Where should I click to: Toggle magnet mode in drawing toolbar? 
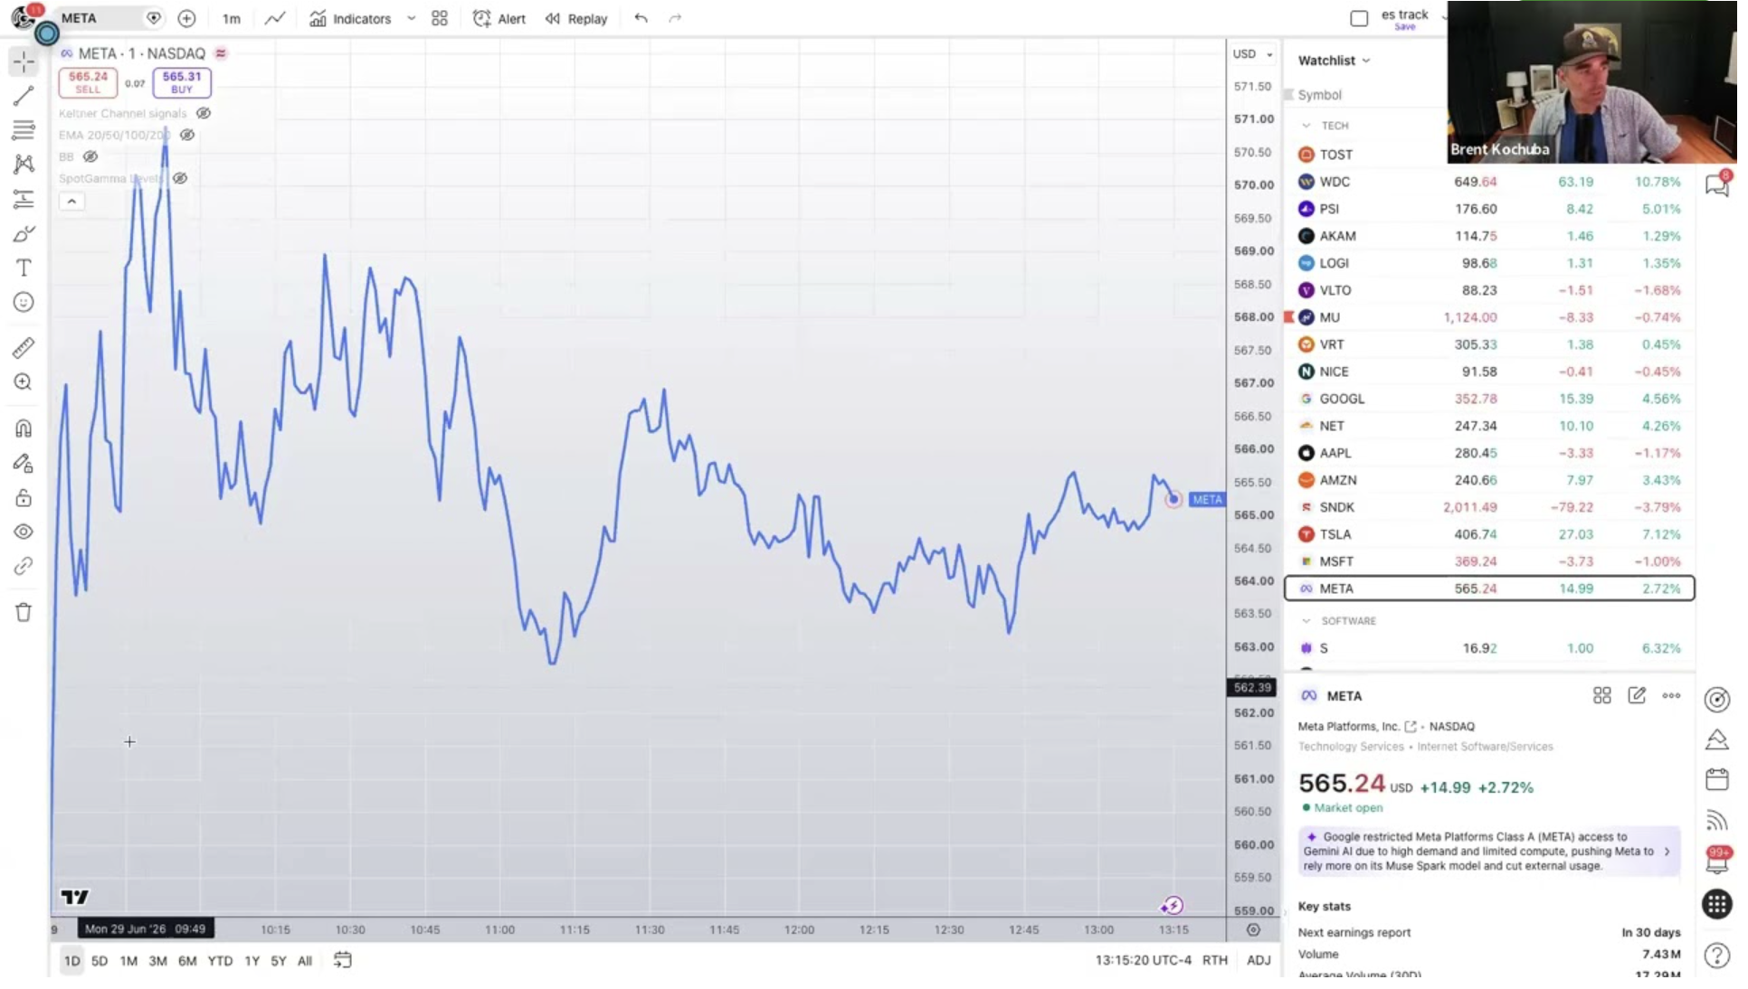pyautogui.click(x=24, y=429)
